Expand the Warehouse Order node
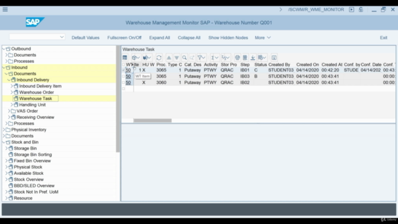 pyautogui.click(x=12, y=92)
